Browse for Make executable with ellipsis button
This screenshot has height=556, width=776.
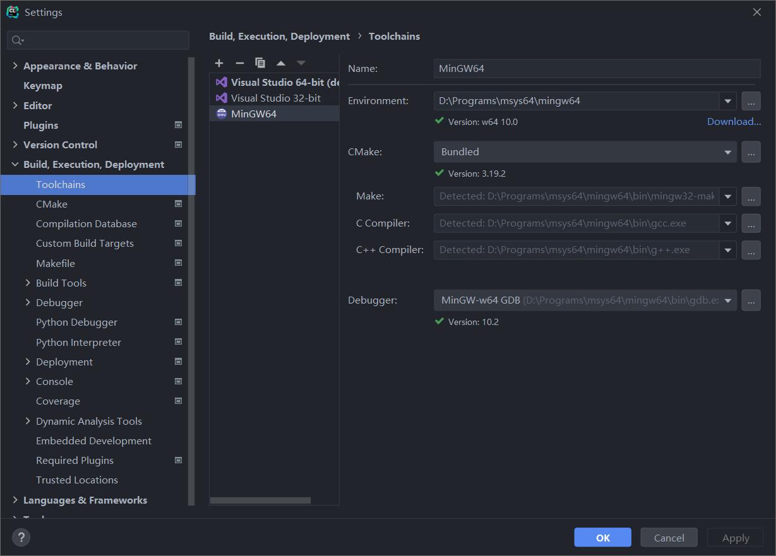tap(751, 197)
